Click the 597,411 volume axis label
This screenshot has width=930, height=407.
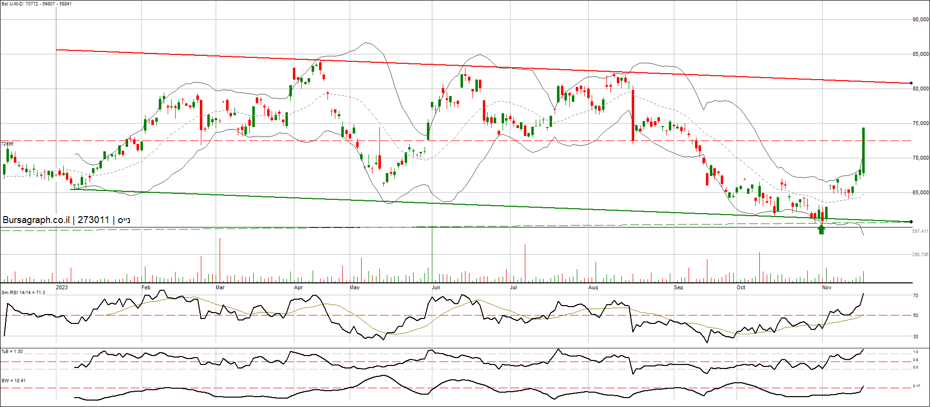tap(920, 231)
